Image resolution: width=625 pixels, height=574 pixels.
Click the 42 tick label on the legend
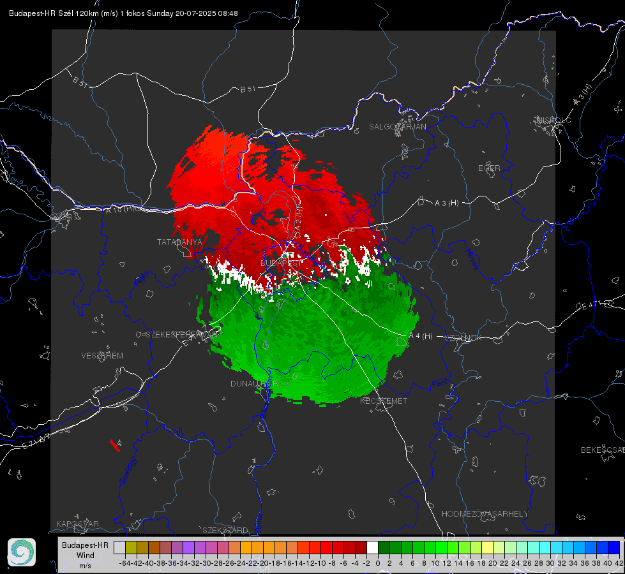pos(619,563)
